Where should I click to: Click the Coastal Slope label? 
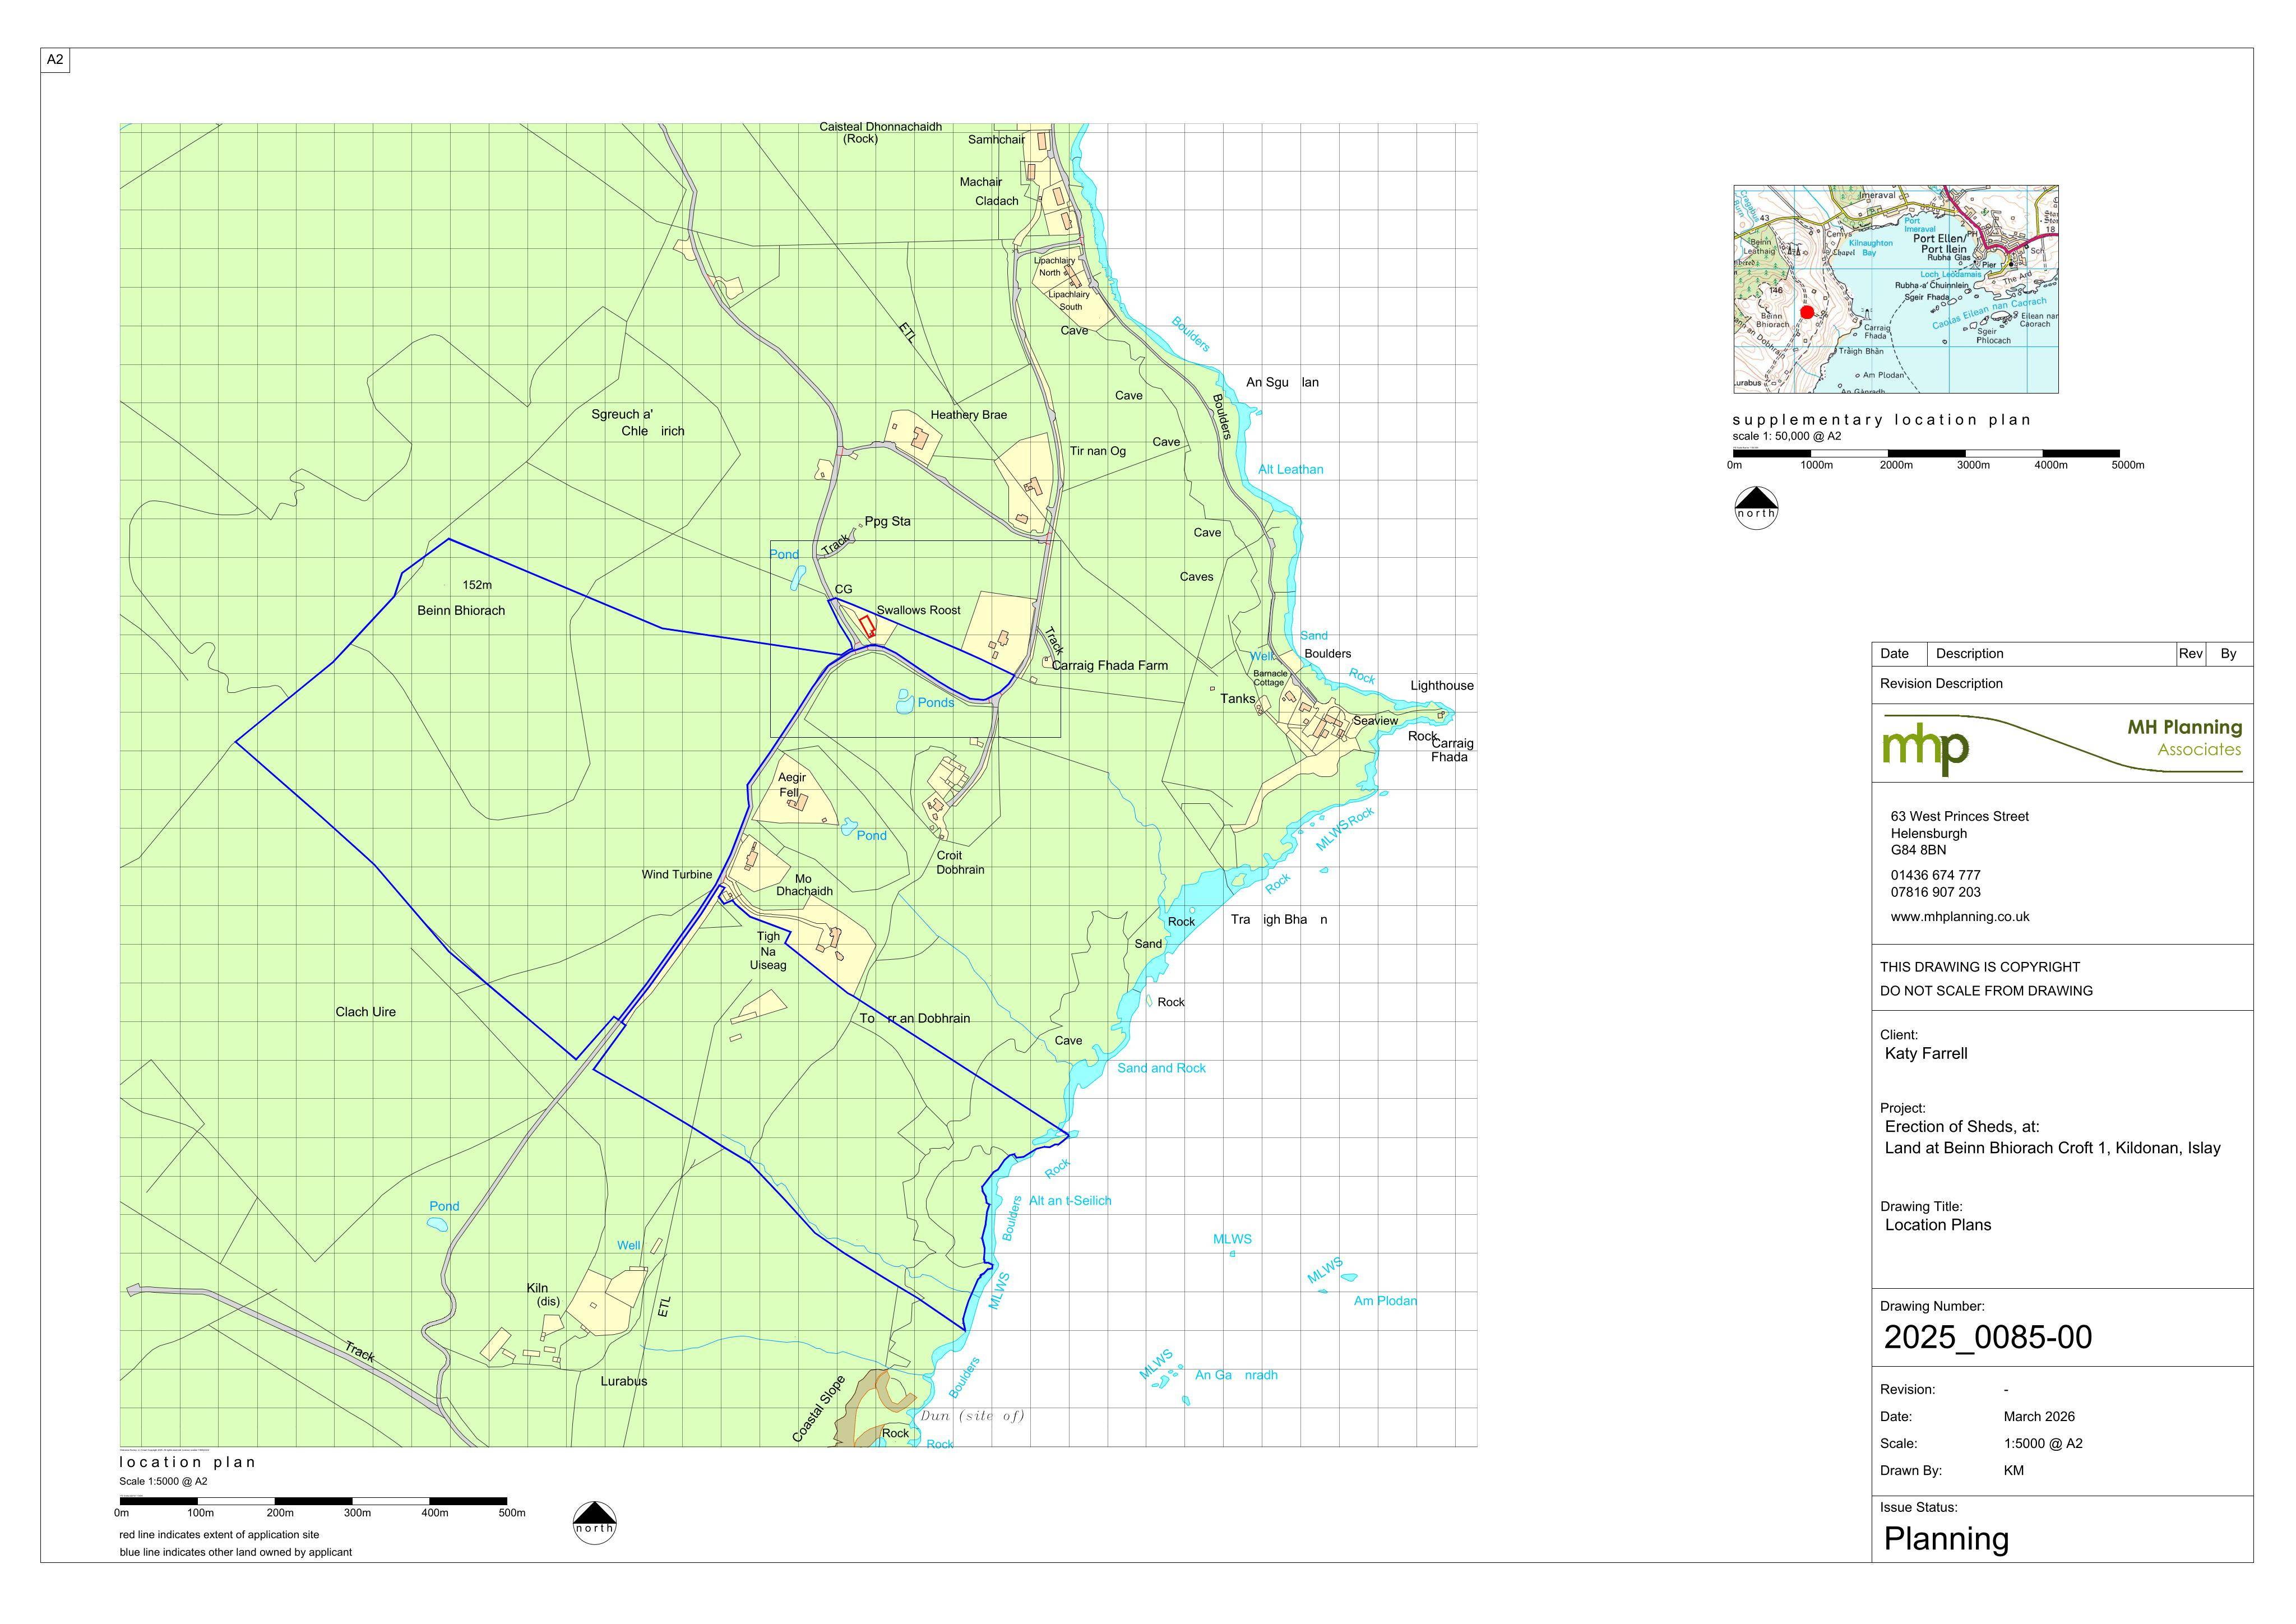pos(819,1408)
